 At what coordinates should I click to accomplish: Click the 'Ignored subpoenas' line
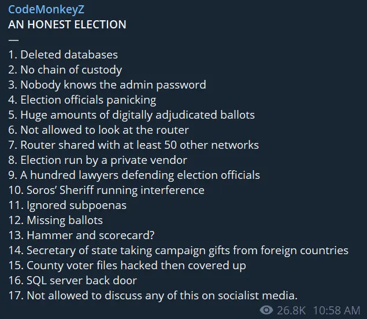tap(68, 206)
